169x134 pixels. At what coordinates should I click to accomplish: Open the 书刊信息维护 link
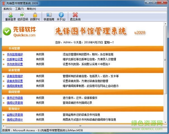pos(15,54)
